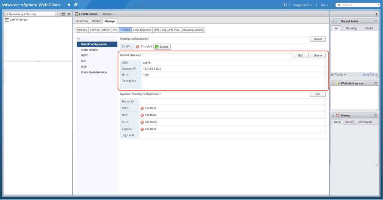383x200 pixels.
Task: Open the Settings sub-tab
Action: point(82,30)
